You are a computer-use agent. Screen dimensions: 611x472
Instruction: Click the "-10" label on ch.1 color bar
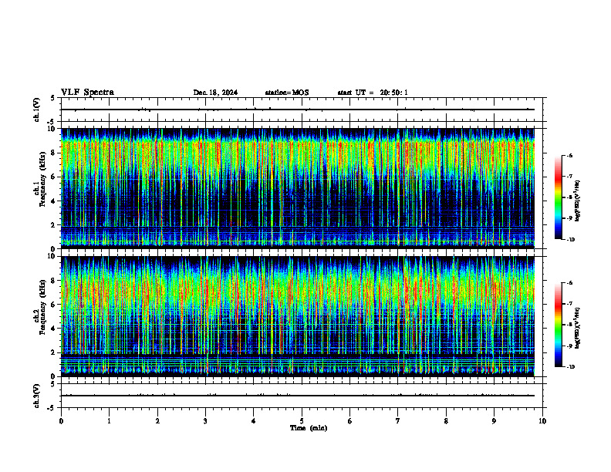tap(570, 240)
